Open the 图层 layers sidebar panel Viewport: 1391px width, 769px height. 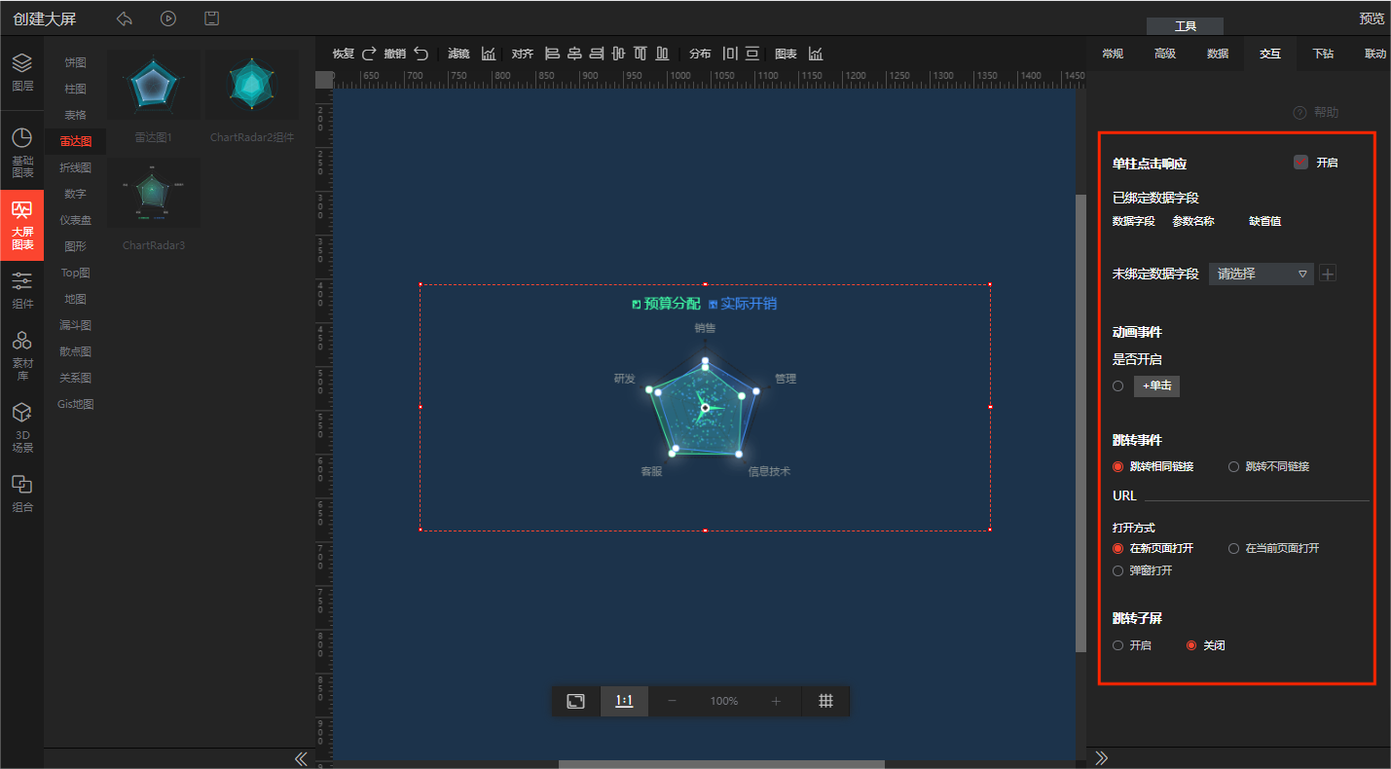pos(21,71)
